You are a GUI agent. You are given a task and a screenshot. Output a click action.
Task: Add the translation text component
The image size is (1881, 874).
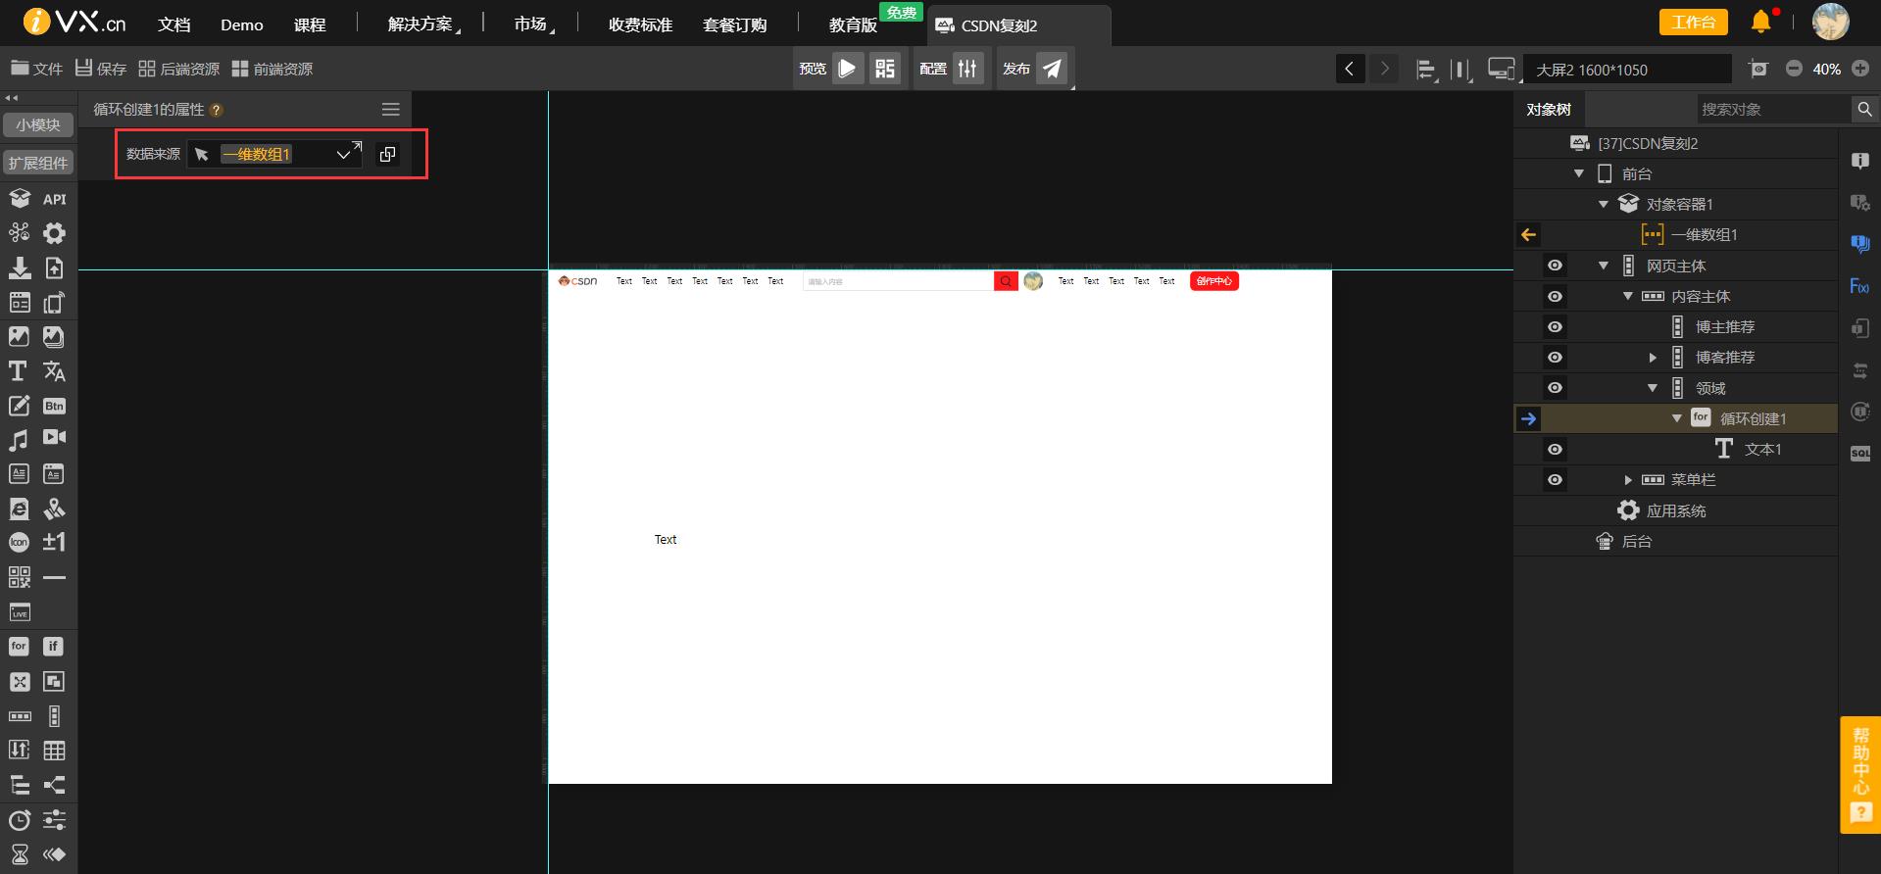coord(54,371)
